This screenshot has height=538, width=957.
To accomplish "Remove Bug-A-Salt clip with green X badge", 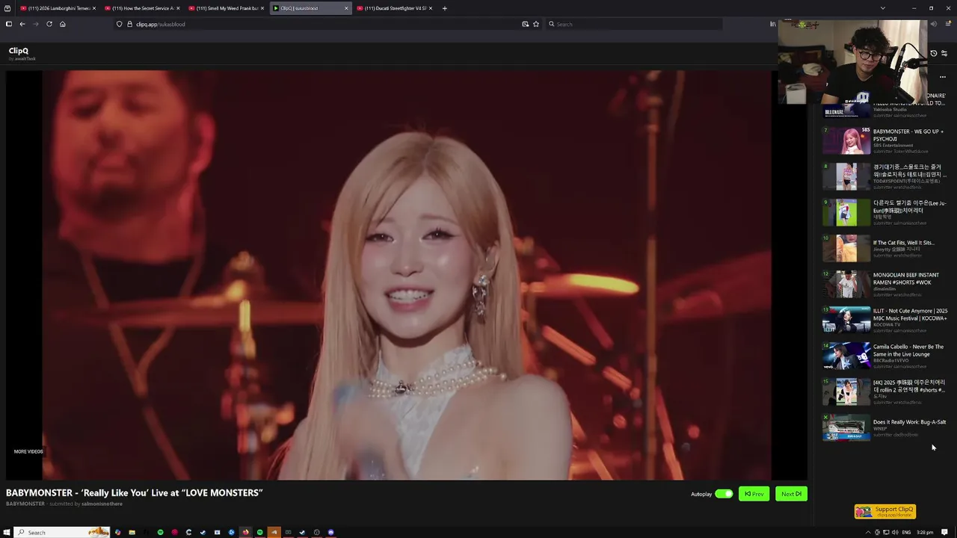I will (826, 418).
